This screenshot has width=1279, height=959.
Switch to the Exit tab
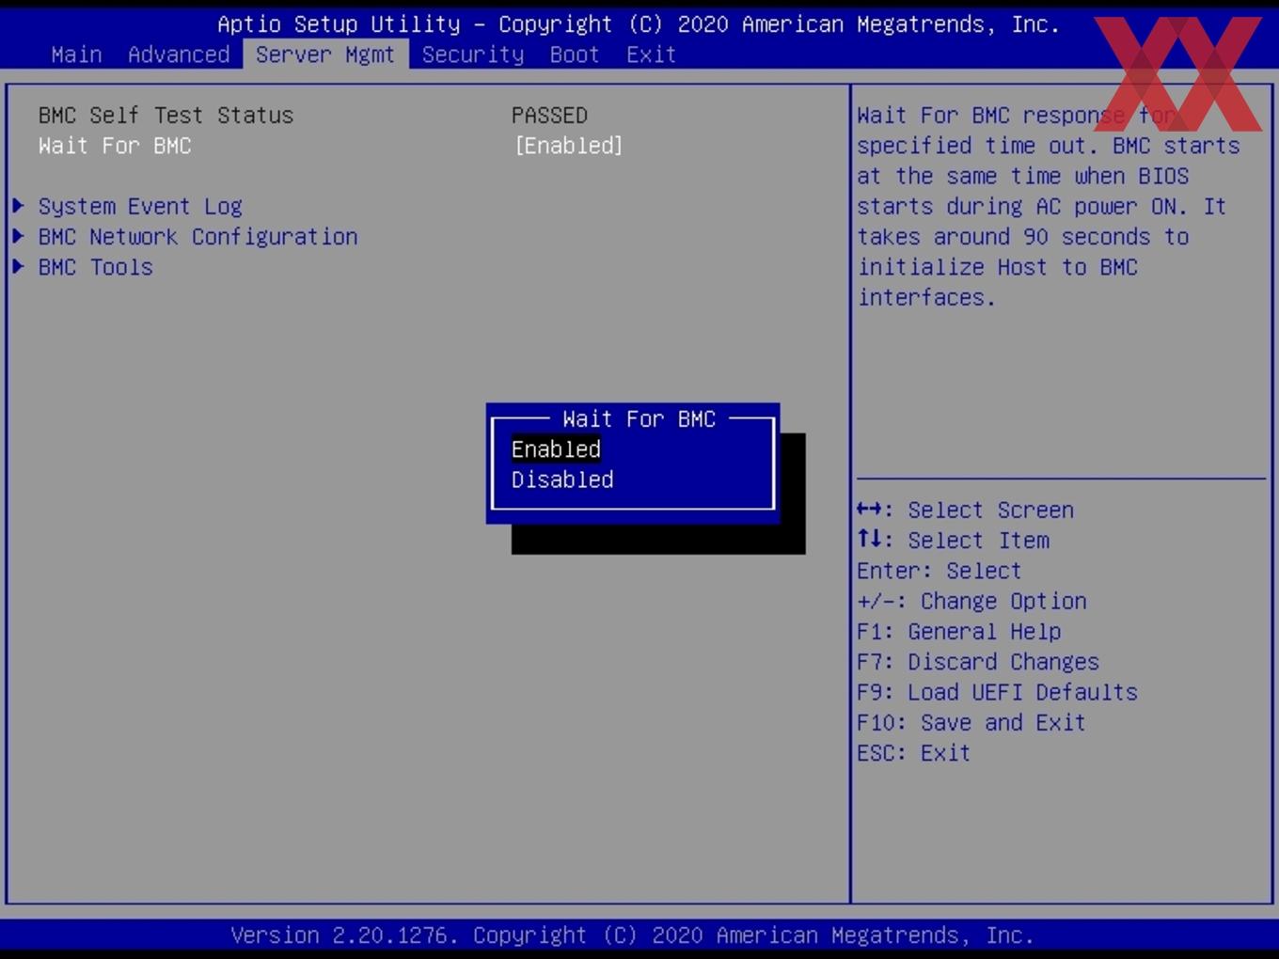652,55
